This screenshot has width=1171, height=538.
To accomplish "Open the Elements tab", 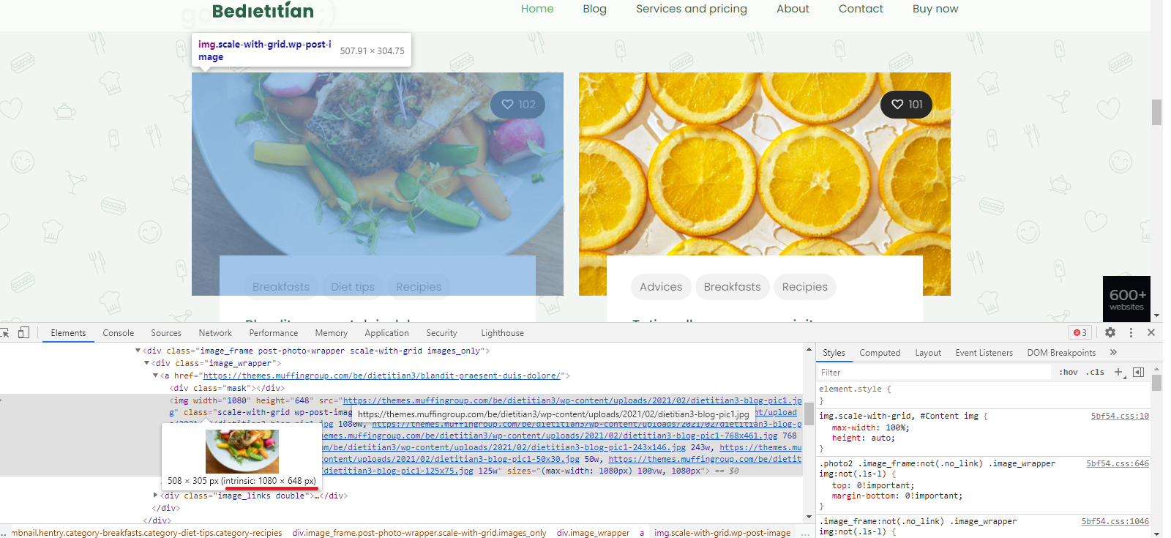I will click(x=68, y=333).
